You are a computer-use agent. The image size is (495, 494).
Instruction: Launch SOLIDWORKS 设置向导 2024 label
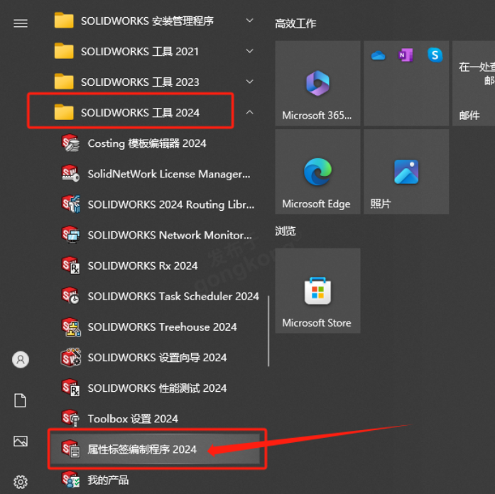tap(157, 358)
